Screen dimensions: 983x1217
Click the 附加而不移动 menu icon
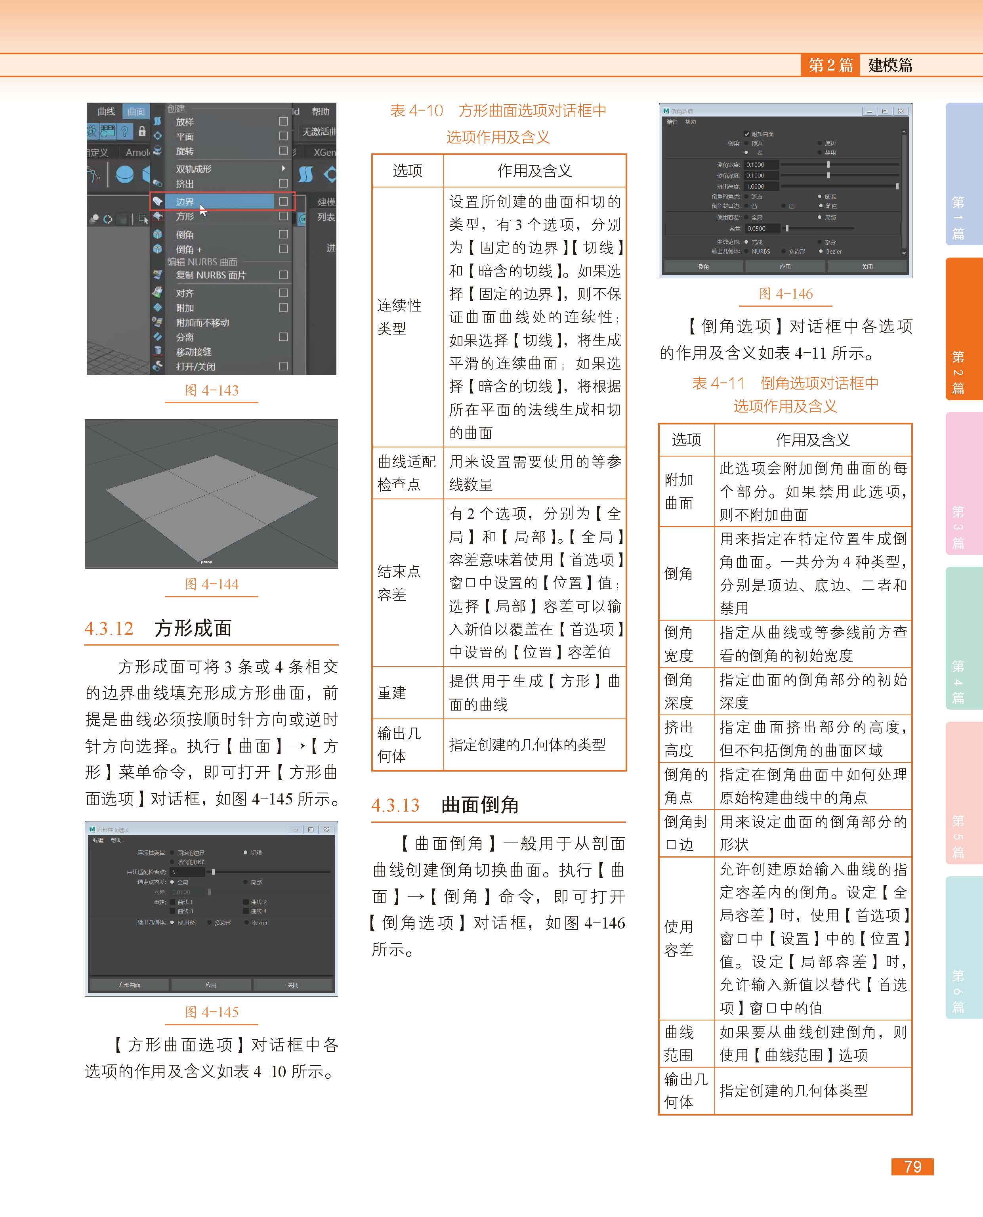[x=157, y=322]
